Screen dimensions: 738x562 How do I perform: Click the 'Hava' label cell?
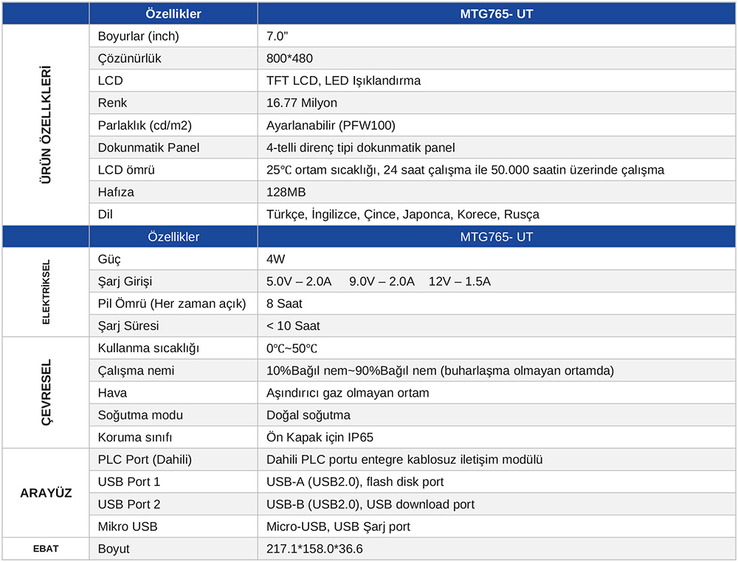pos(112,392)
